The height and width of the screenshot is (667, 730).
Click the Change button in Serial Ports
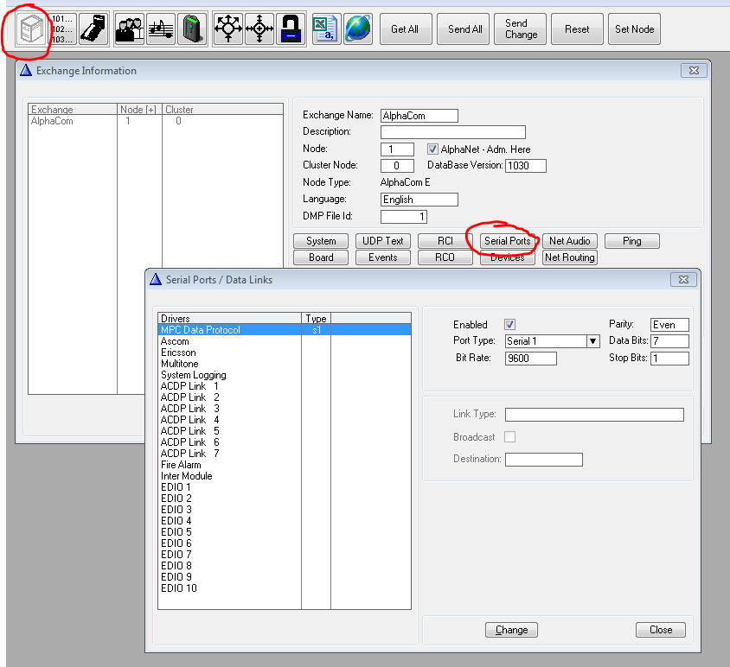pyautogui.click(x=511, y=630)
